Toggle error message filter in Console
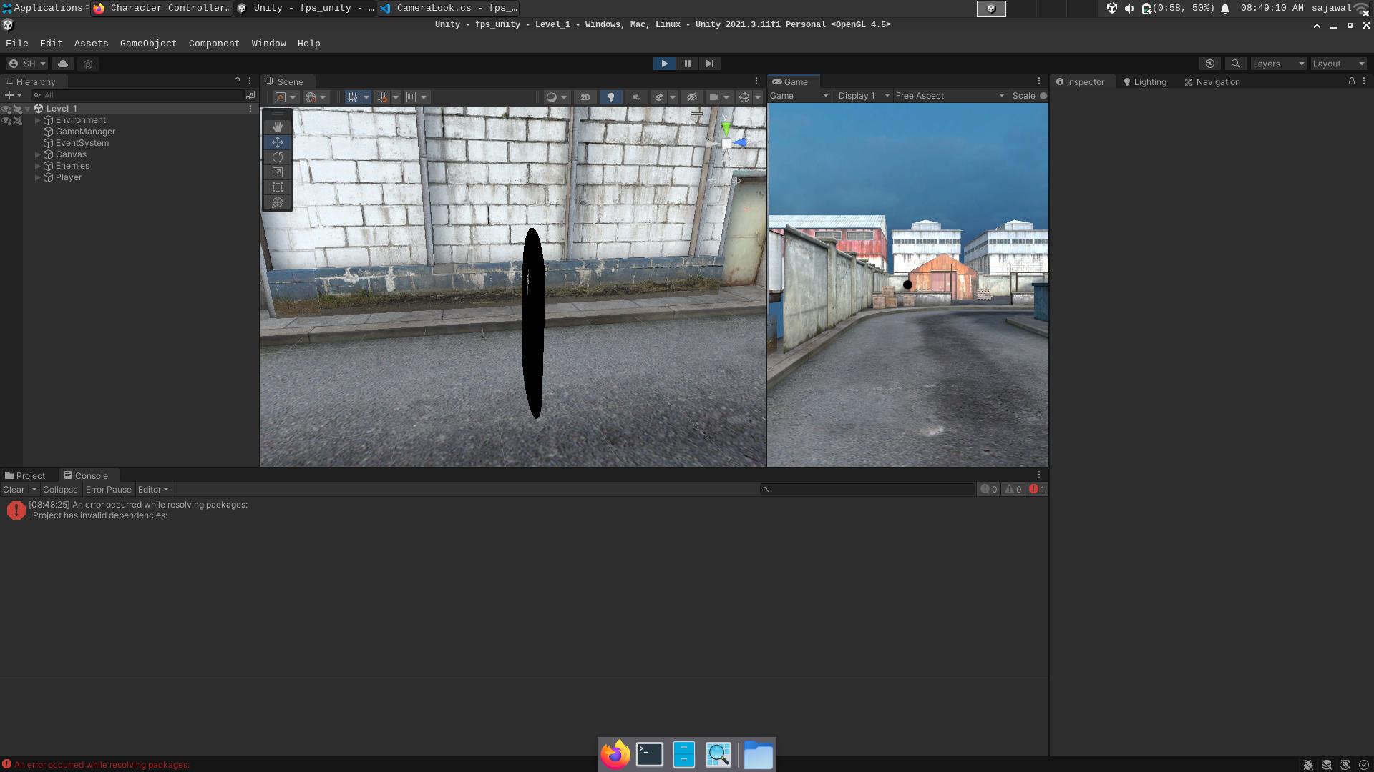1374x772 pixels. click(1037, 490)
